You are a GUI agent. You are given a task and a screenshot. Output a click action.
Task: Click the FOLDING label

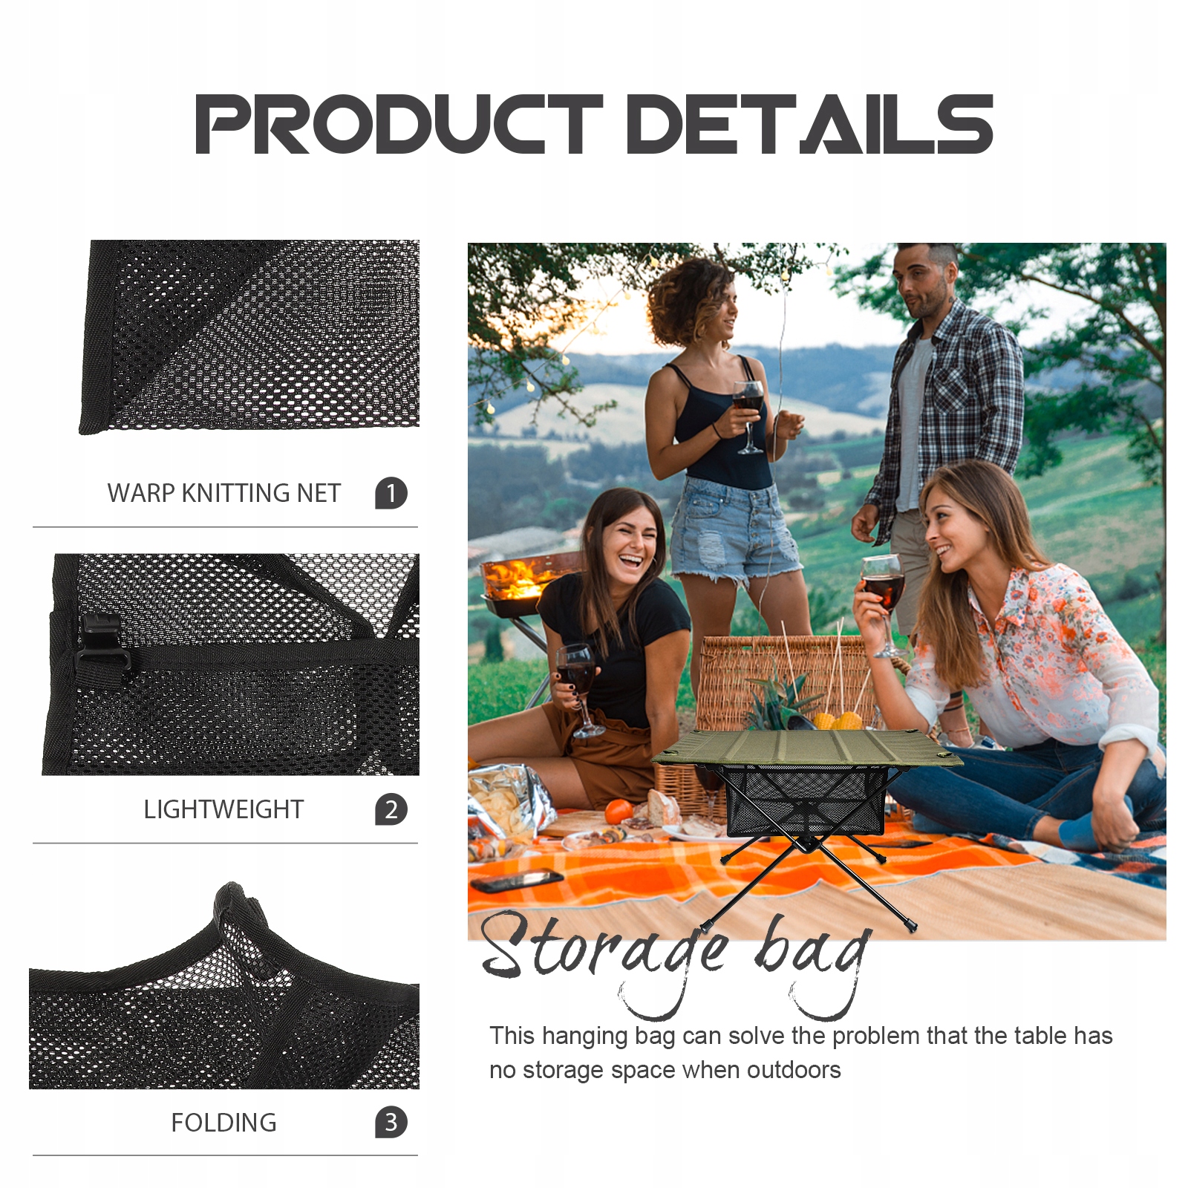(x=223, y=1123)
